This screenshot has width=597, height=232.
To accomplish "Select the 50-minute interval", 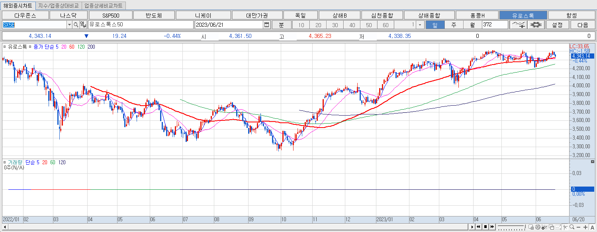I will click(x=369, y=25).
